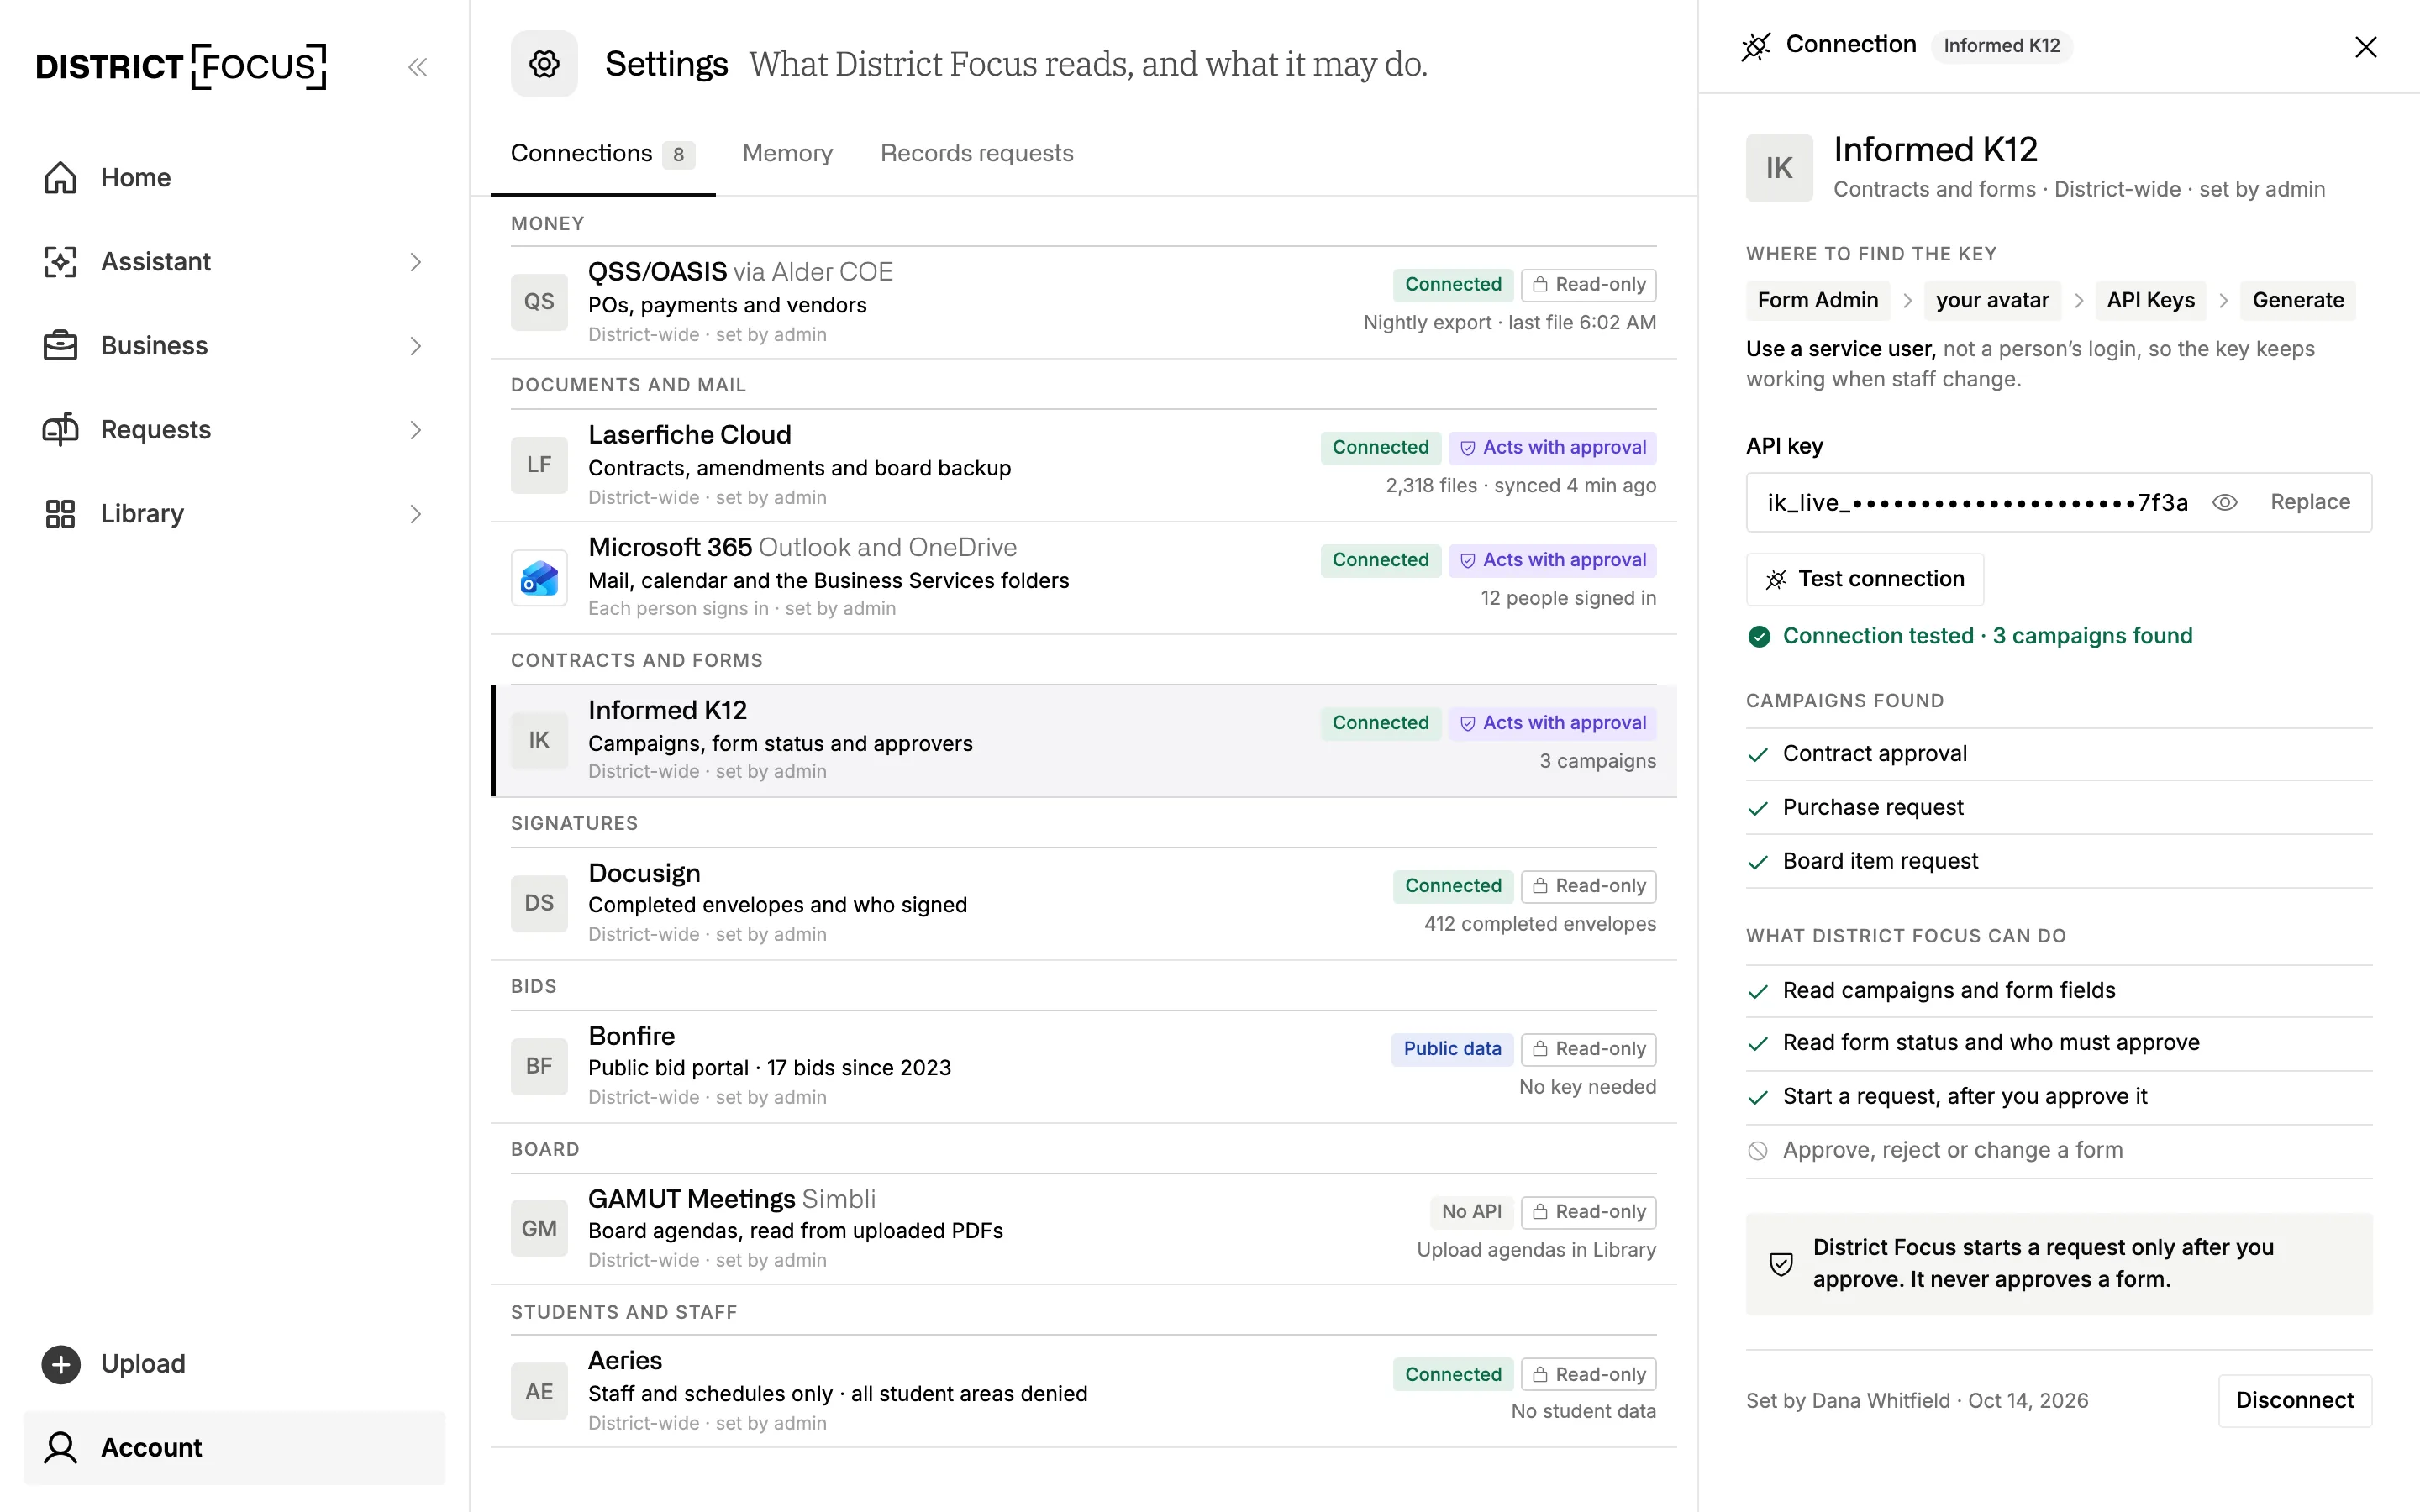Click Replace next to the API key
The image size is (2420, 1512).
[2310, 502]
